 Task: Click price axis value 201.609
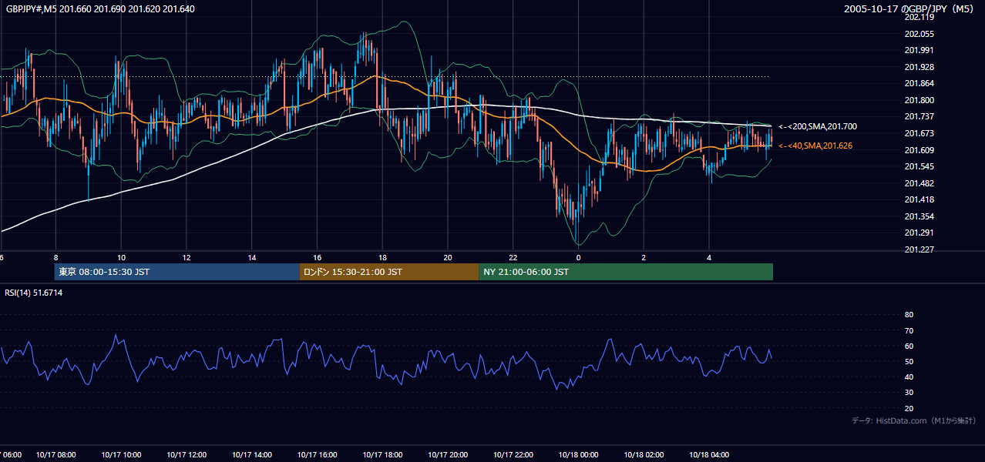click(919, 150)
